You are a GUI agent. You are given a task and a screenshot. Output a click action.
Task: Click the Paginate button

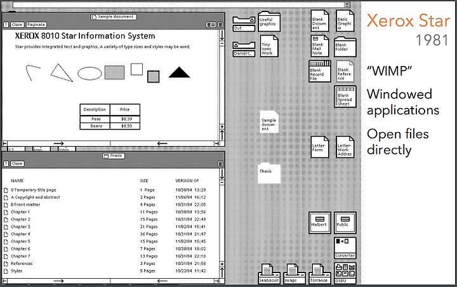pos(36,25)
